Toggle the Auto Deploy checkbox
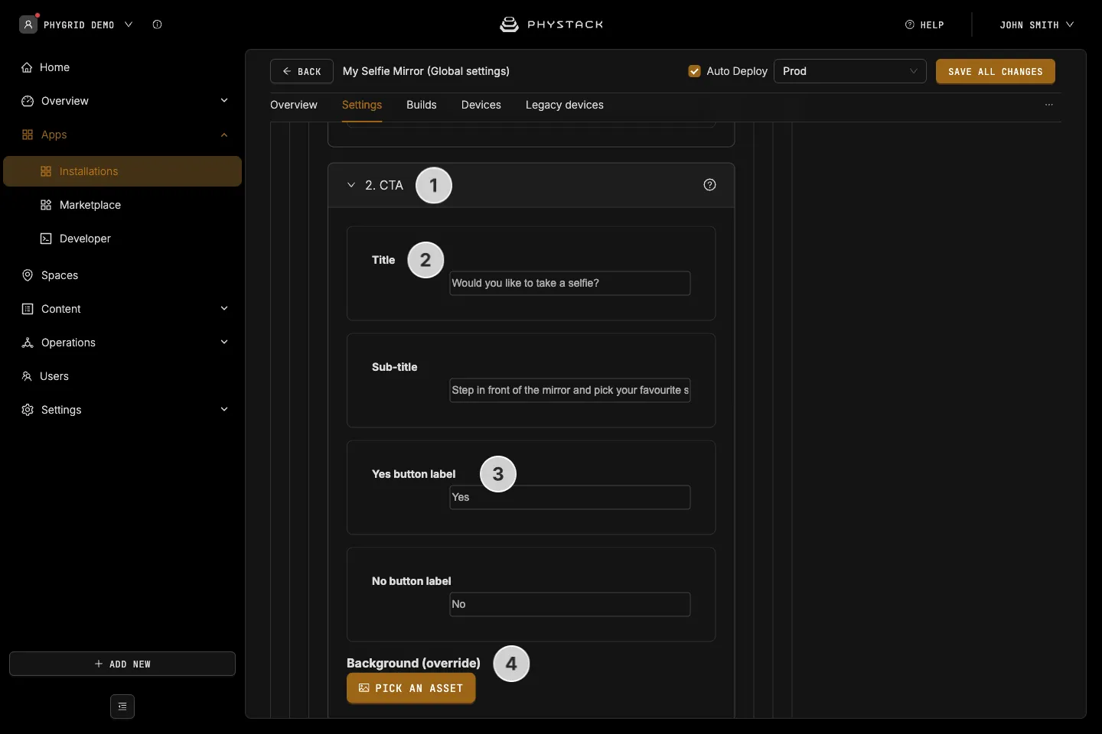The image size is (1102, 734). pyautogui.click(x=695, y=71)
